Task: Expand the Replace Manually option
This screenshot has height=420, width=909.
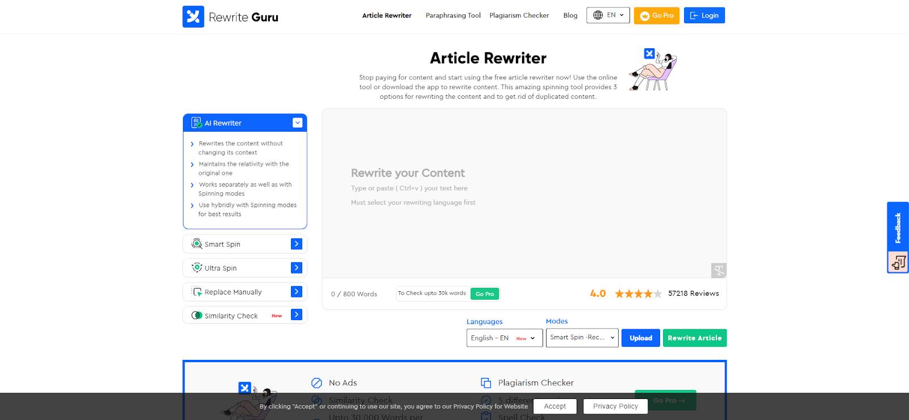Action: [297, 292]
